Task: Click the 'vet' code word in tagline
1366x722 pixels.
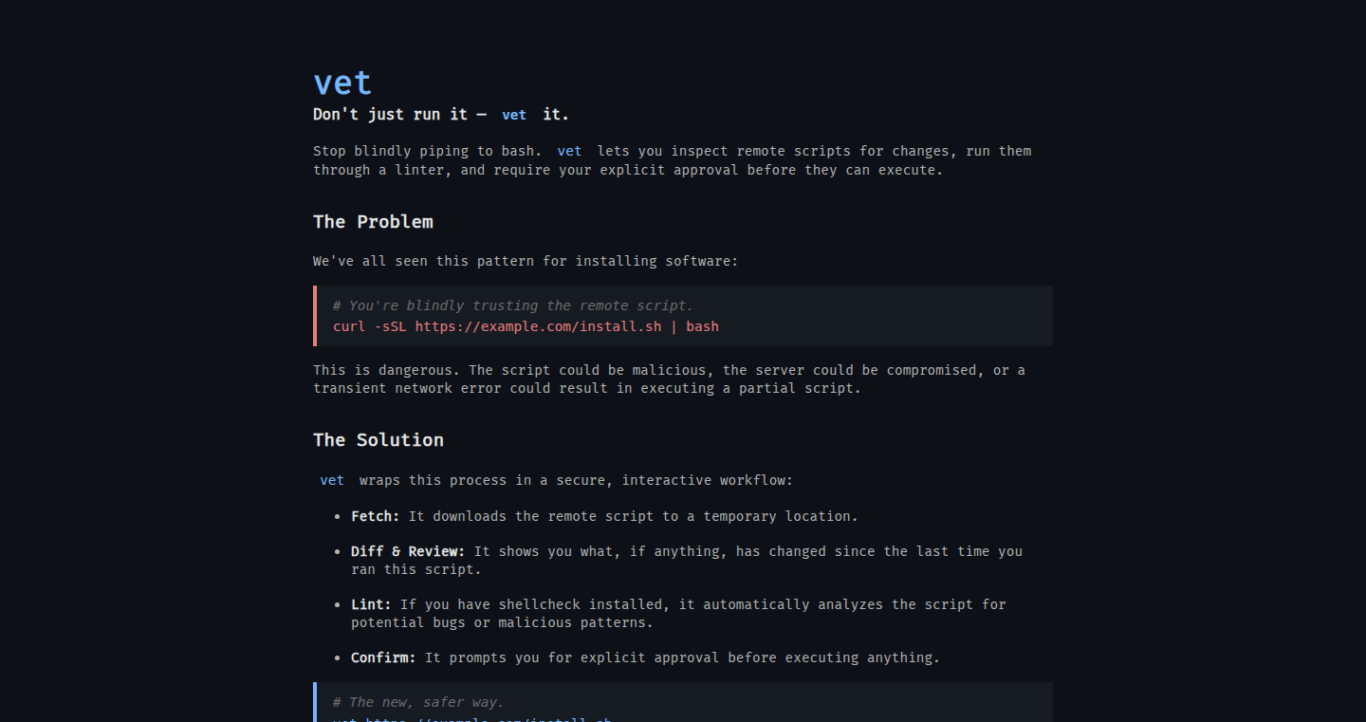Action: (x=514, y=115)
